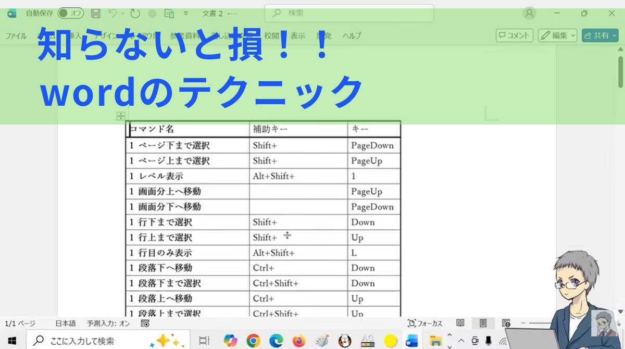Open Google Chrome from taskbar
Image resolution: width=625 pixels, height=349 pixels.
coord(254,341)
